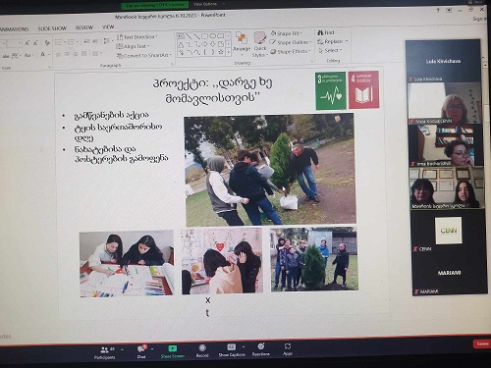Toggle Align Left paragraph alignment
This screenshot has height=368, width=491.
click(58, 54)
